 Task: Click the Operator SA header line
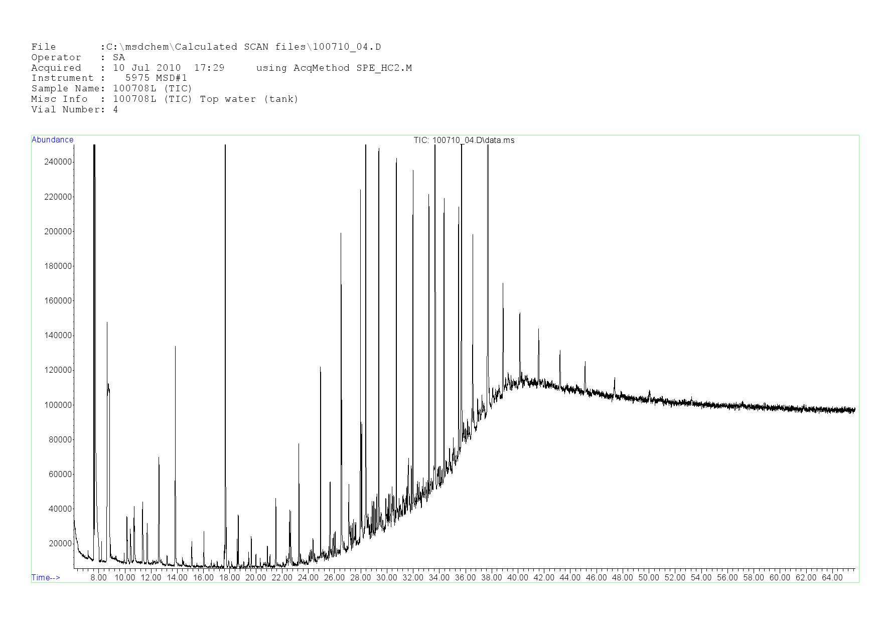pyautogui.click(x=78, y=58)
